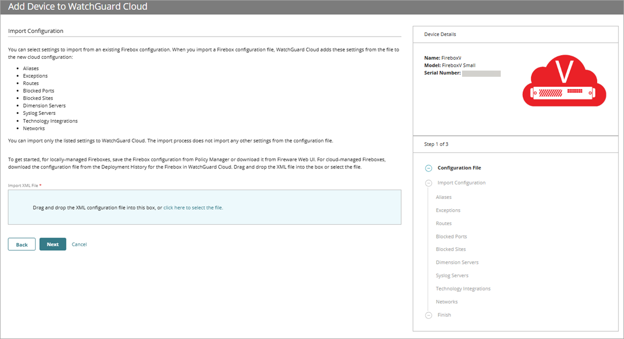Click the 'Blocked Ports' bullet in settings list
The height and width of the screenshot is (339, 624).
pyautogui.click(x=39, y=91)
